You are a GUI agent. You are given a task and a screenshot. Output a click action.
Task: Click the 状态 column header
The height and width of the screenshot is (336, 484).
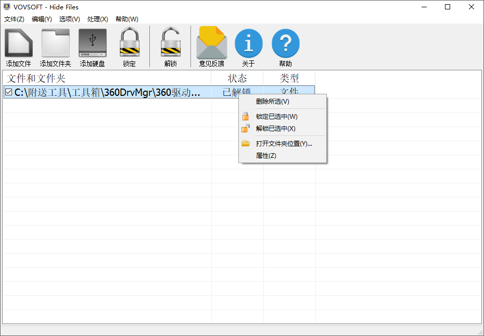(238, 78)
